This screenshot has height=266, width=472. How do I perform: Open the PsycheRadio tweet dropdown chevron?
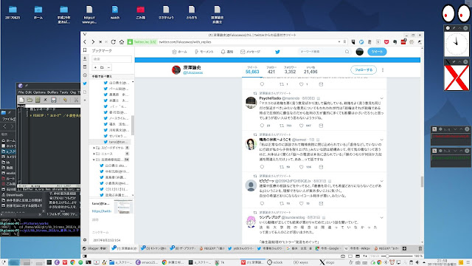click(382, 98)
